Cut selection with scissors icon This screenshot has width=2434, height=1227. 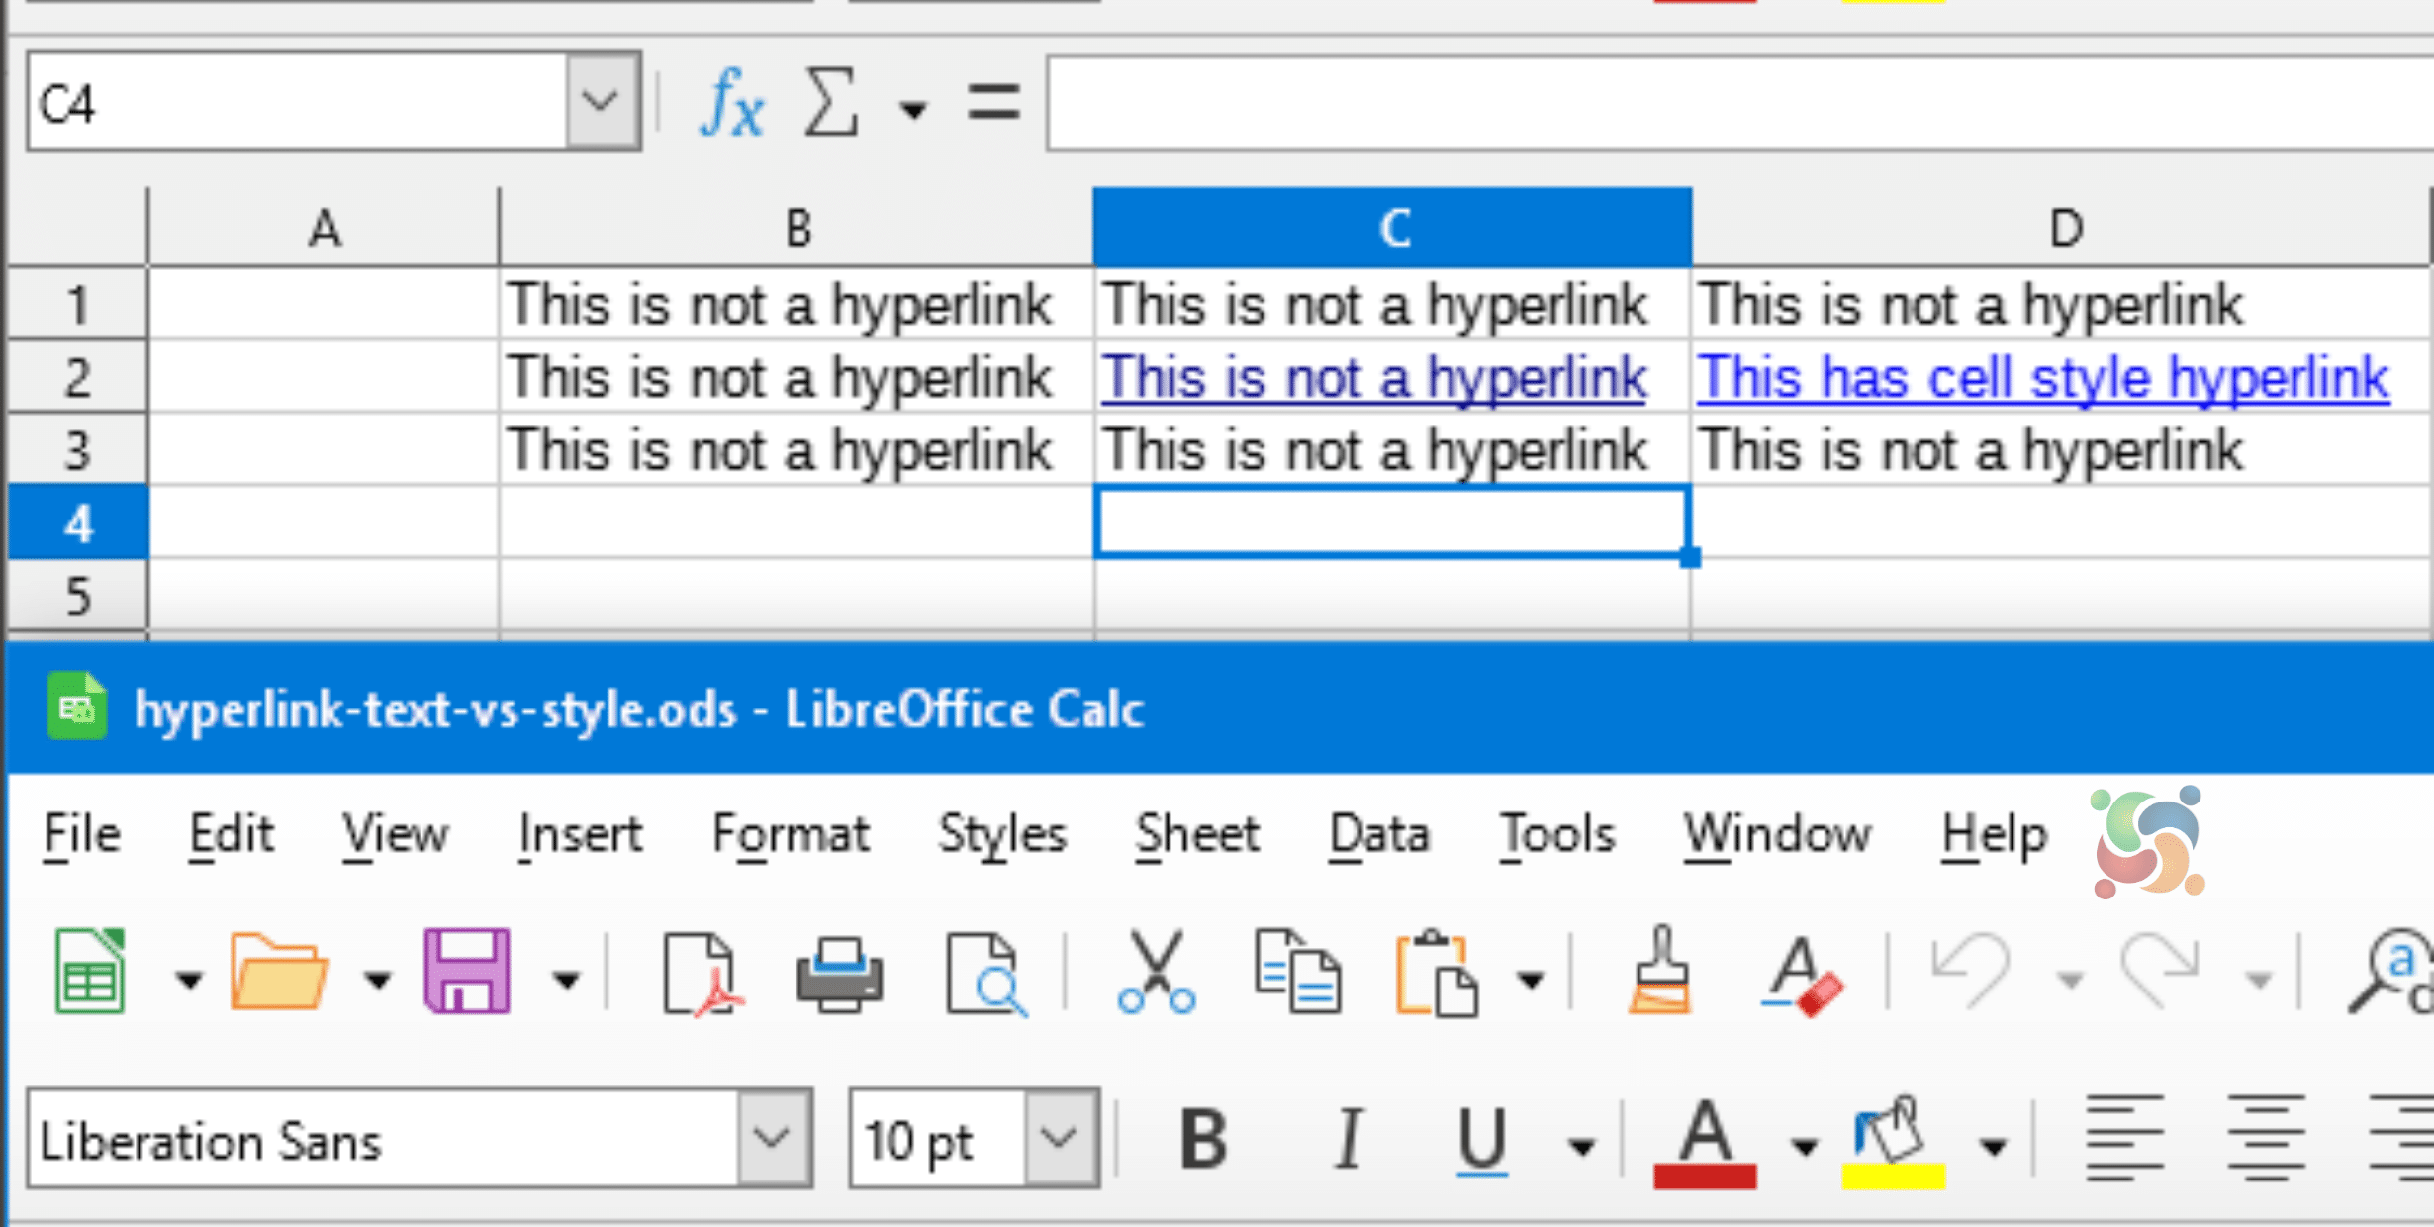1156,974
